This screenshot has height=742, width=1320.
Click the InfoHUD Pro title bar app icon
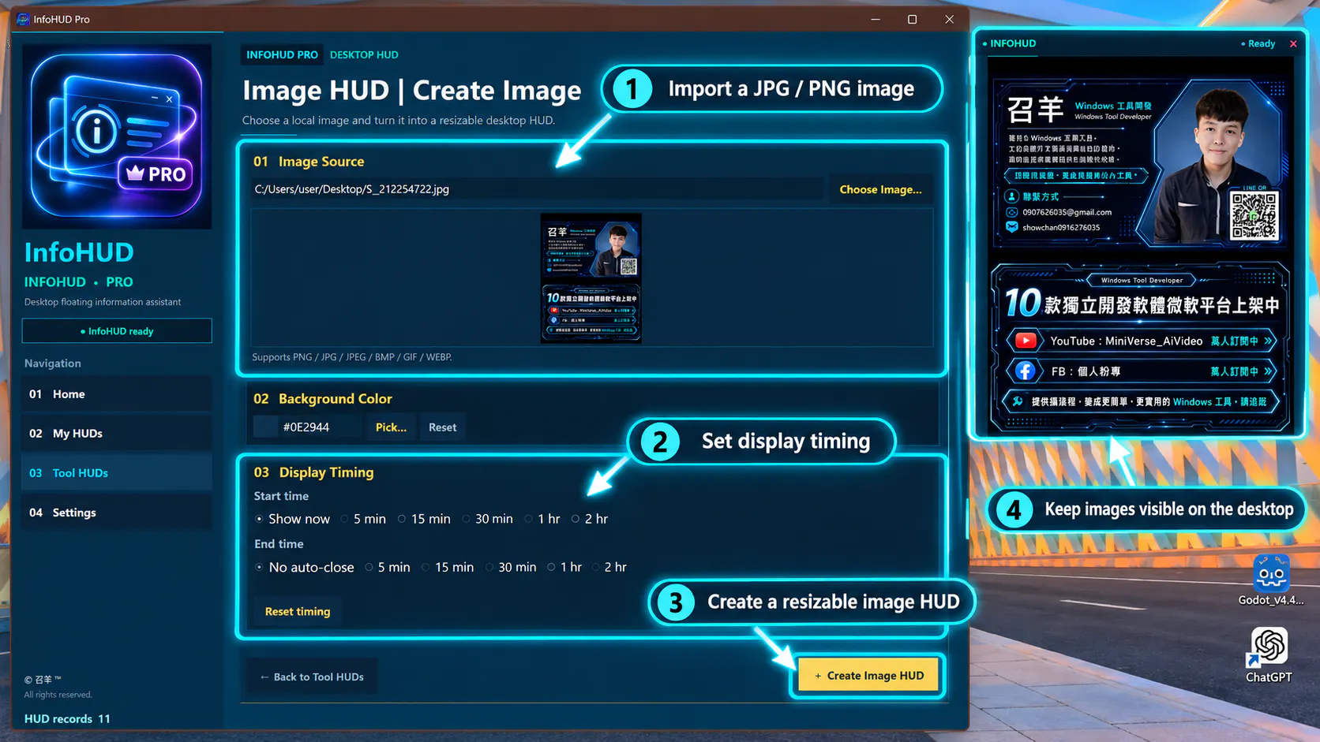pos(23,19)
